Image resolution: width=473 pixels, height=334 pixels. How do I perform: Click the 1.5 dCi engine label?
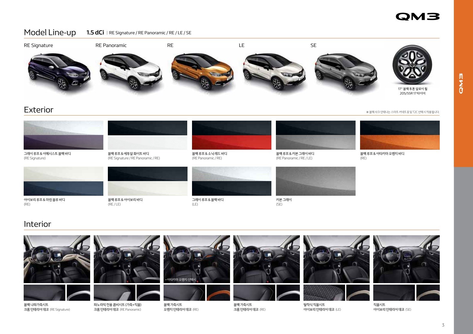click(x=95, y=33)
